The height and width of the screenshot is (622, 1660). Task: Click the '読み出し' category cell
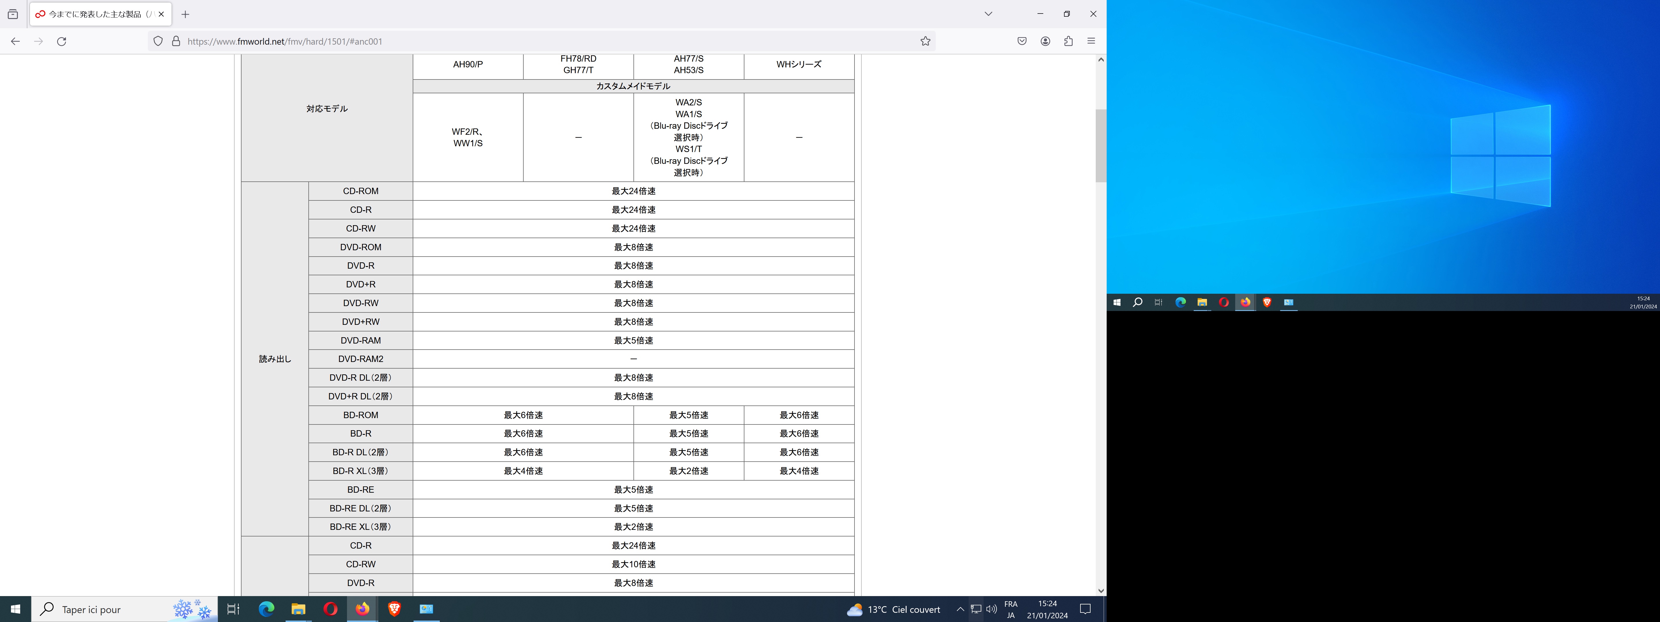click(x=275, y=359)
